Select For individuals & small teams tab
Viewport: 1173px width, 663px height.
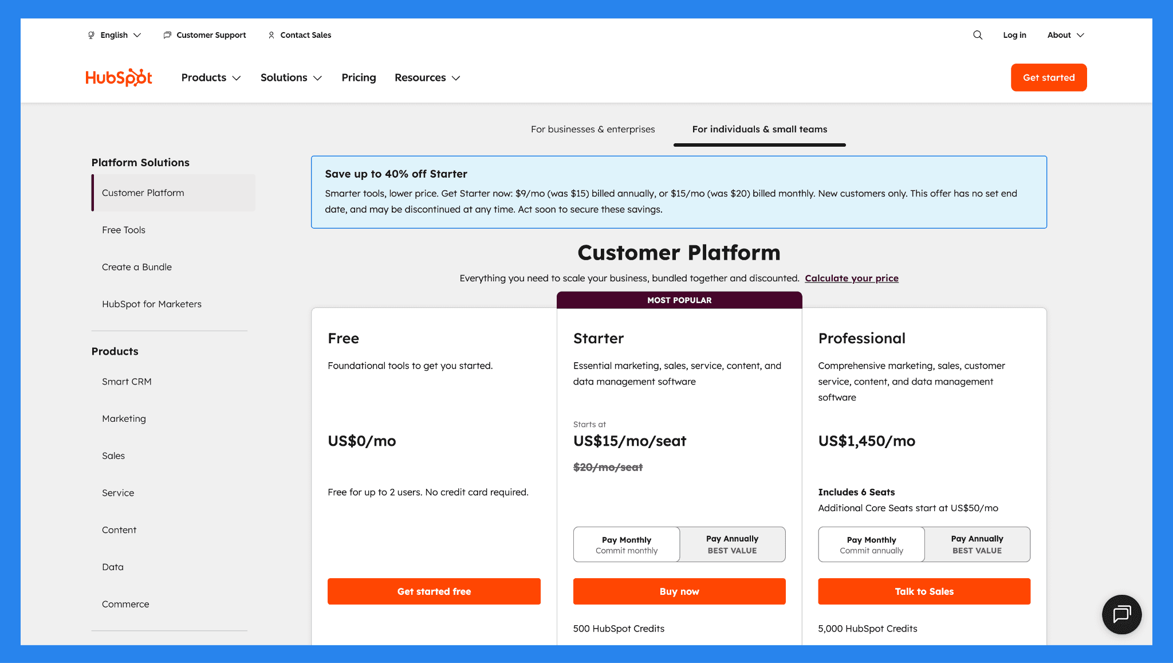tap(759, 129)
